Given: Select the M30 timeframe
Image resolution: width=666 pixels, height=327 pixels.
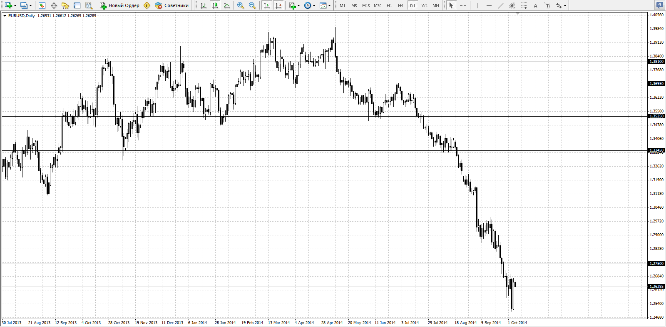Looking at the screenshot, I should pyautogui.click(x=378, y=5).
